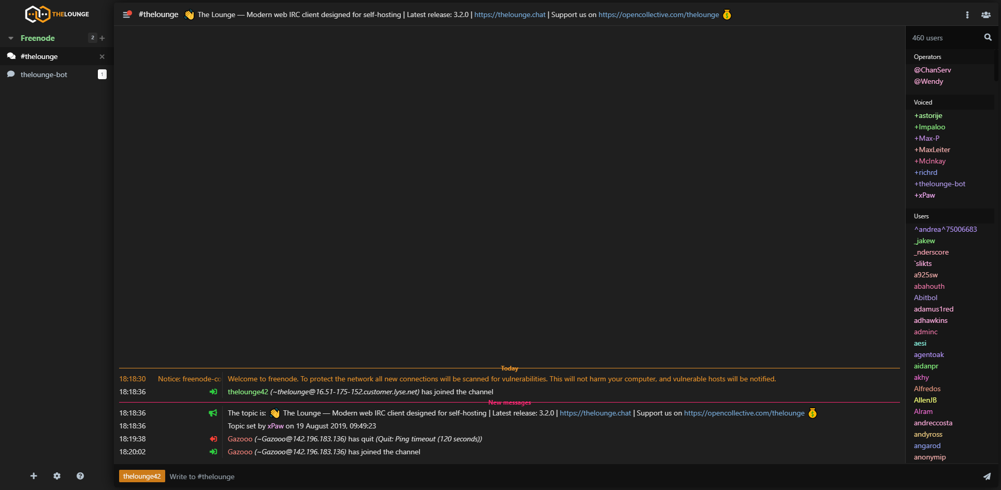The image size is (1001, 490).
Task: Toggle the sidebar hamburger menu
Action: tap(126, 14)
